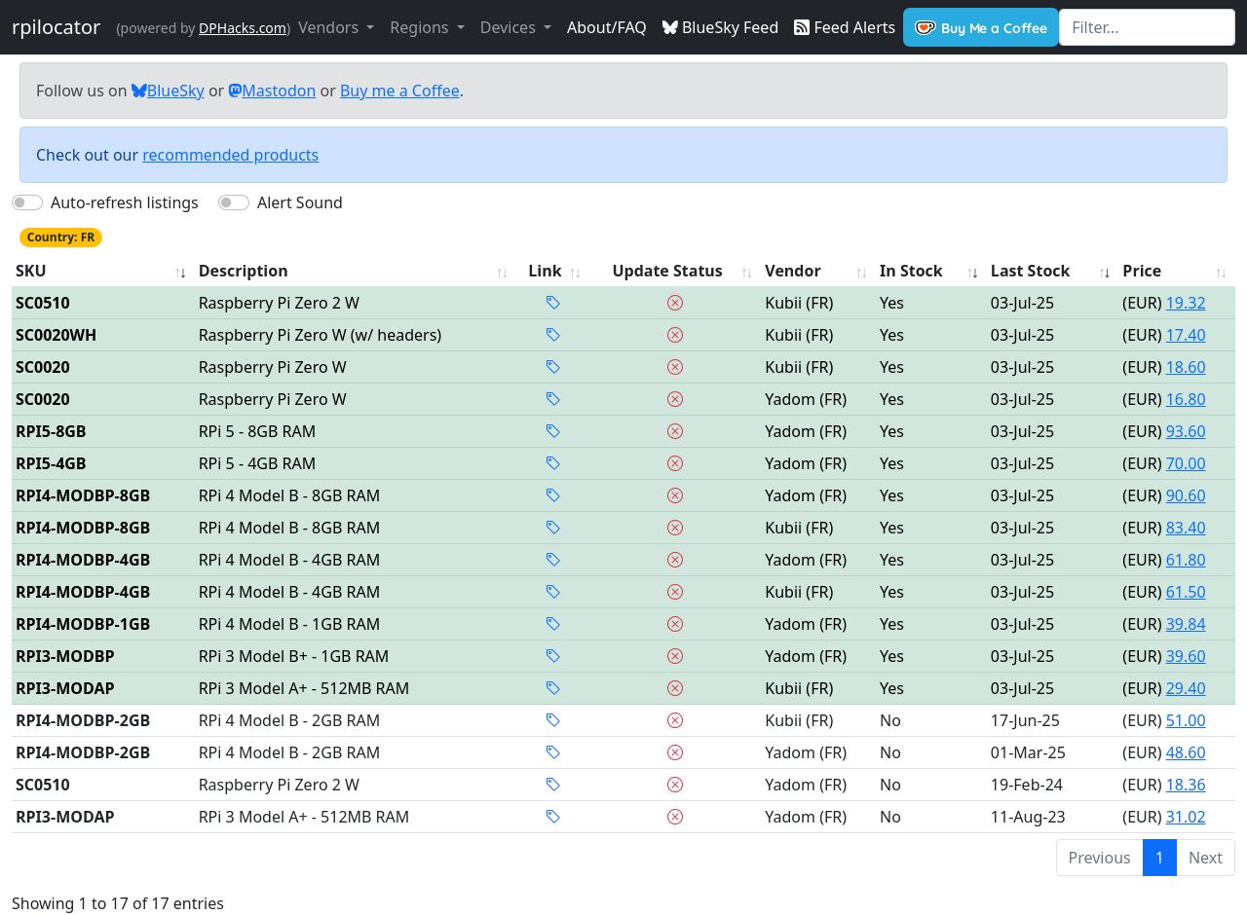Image resolution: width=1247 pixels, height=915 pixels.
Task: Click update status icon for RPI5-4GB row
Action: [x=674, y=463]
